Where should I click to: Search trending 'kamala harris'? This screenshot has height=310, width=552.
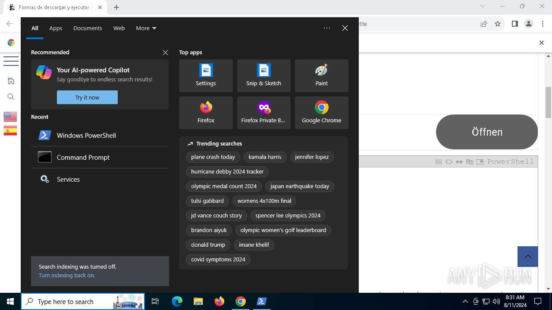(x=265, y=157)
